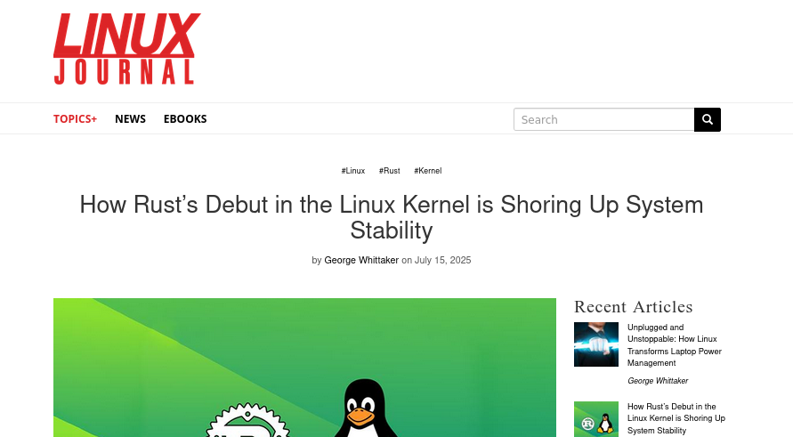The height and width of the screenshot is (437, 793).
Task: Open the Linux Journal logo homepage link
Action: 127,49
